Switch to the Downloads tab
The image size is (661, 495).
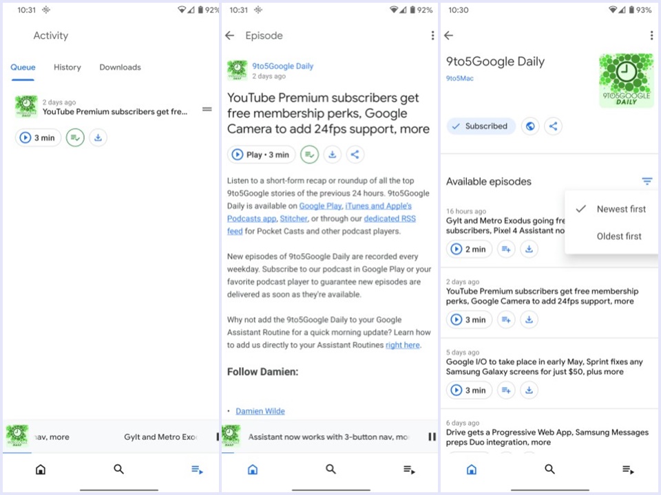coord(120,67)
